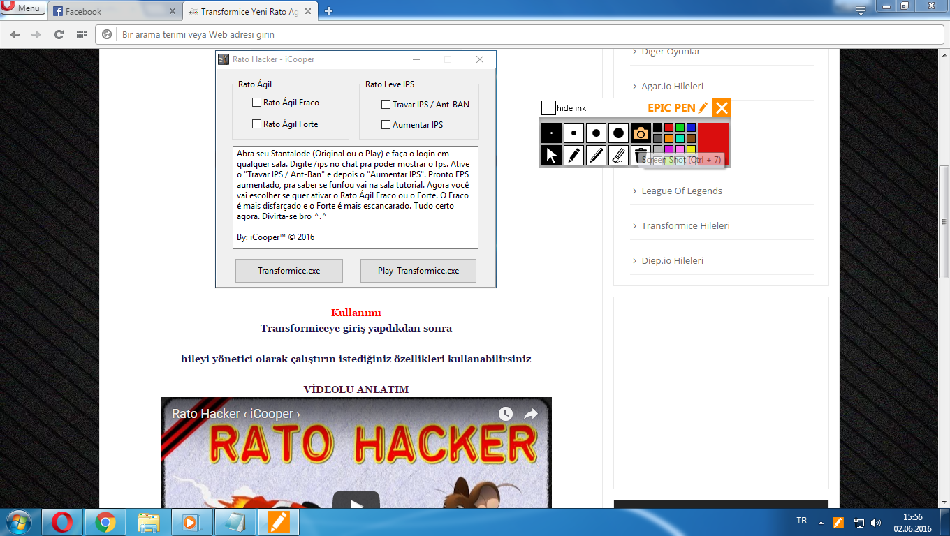
Task: Open Windows Media Player from the taskbar
Action: pyautogui.click(x=192, y=522)
